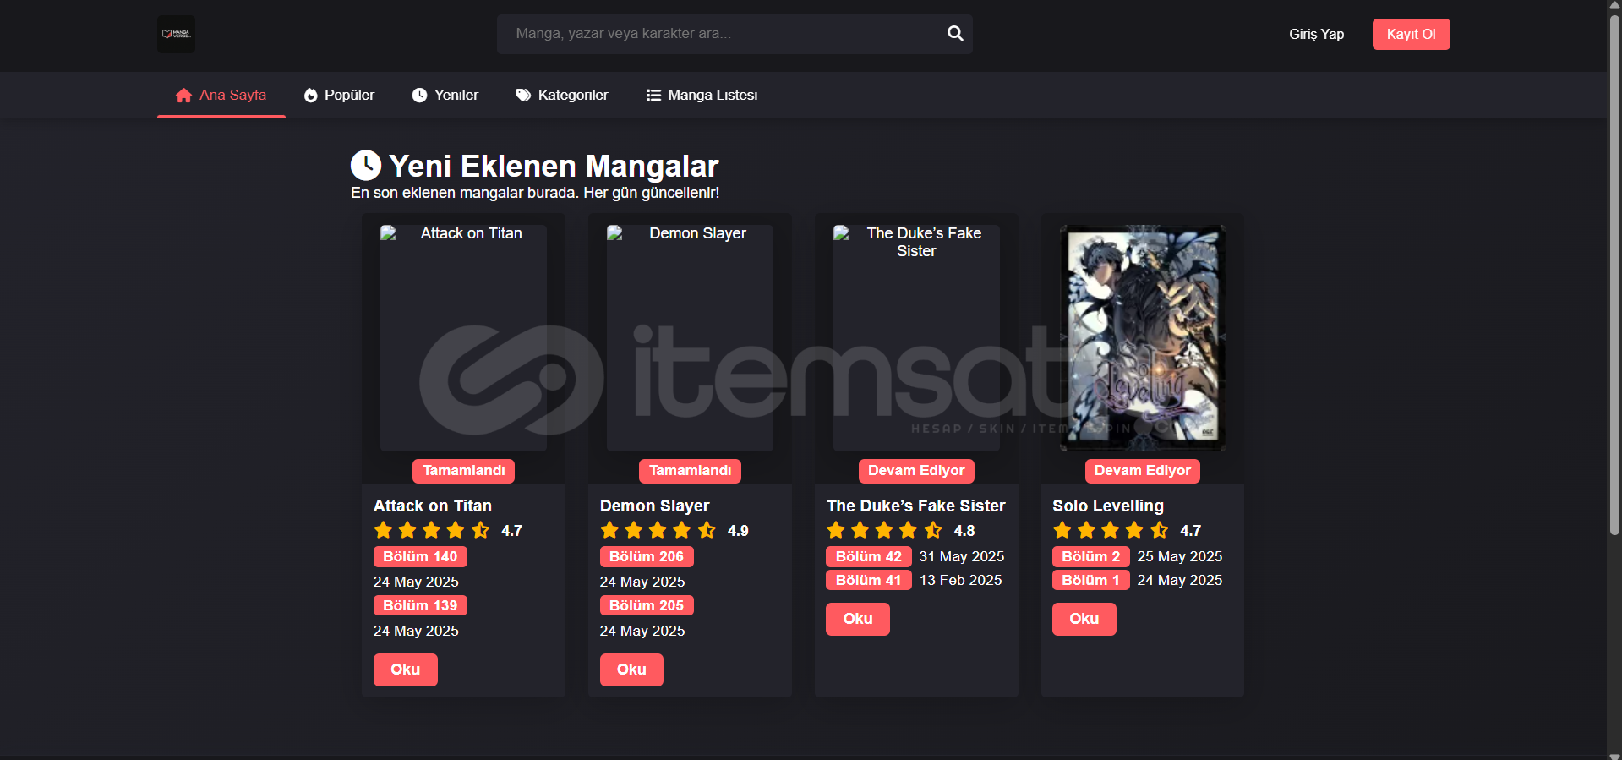Viewport: 1622px width, 760px height.
Task: Switch to the Yeniler tab
Action: coord(445,96)
